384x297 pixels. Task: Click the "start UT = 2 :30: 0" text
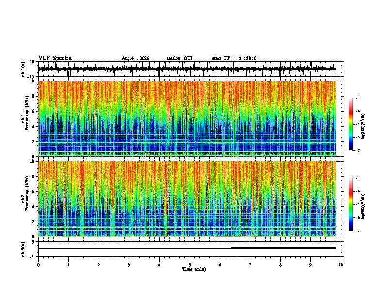tap(234, 58)
